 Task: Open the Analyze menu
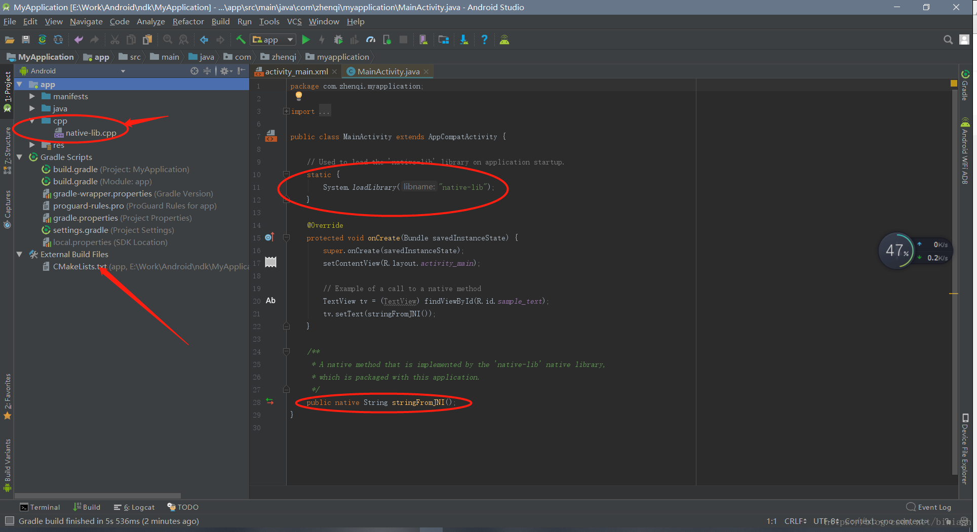pyautogui.click(x=150, y=21)
